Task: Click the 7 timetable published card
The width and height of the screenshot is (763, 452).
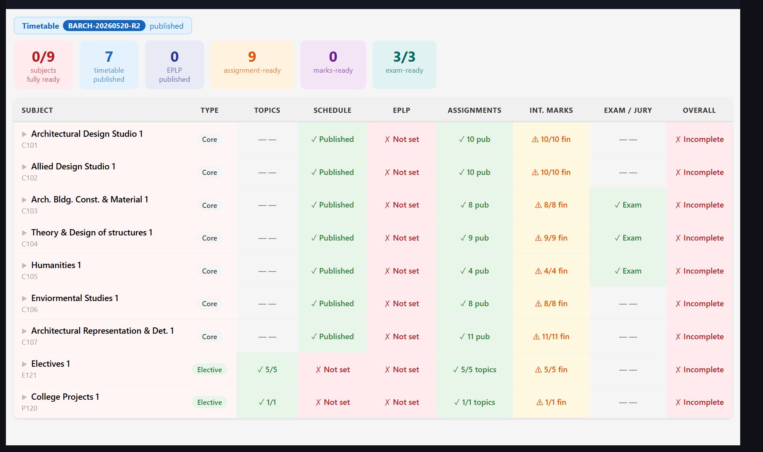Action: coord(109,65)
